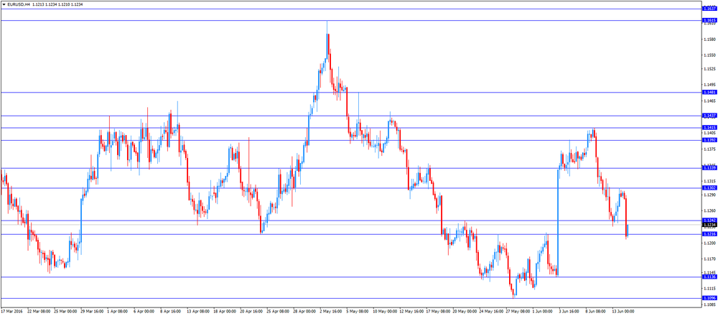
Task: Click the 1.1242 price label
Action: 709,220
